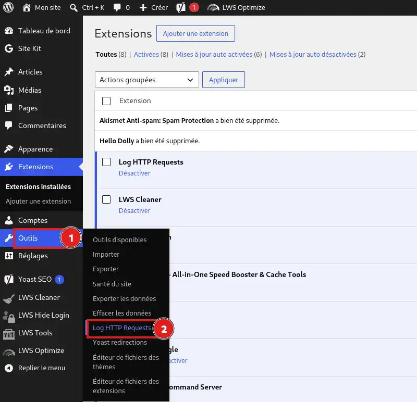Click the Comptes user icon
Screen dimensions: 417x402
click(x=9, y=220)
